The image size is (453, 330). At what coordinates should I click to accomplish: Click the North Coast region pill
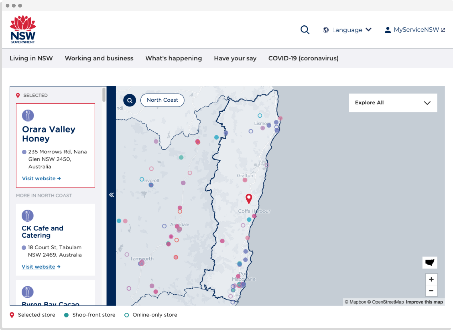[x=162, y=100]
